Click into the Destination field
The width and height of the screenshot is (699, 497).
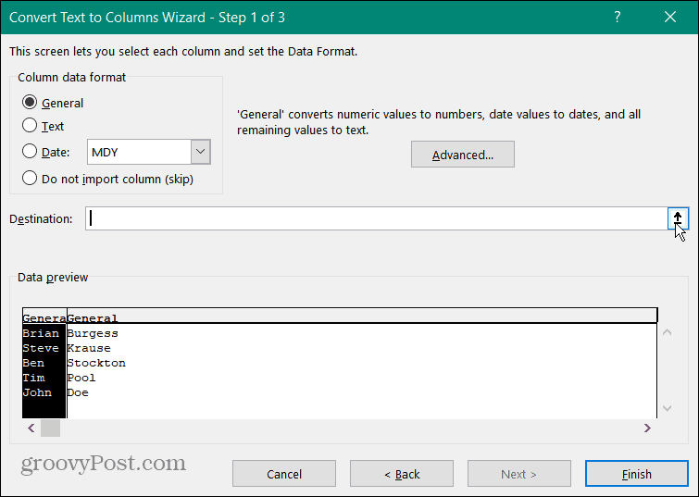tap(376, 218)
